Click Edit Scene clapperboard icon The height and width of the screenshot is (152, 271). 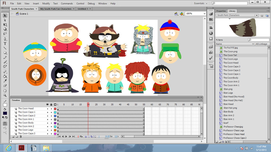click(176, 14)
